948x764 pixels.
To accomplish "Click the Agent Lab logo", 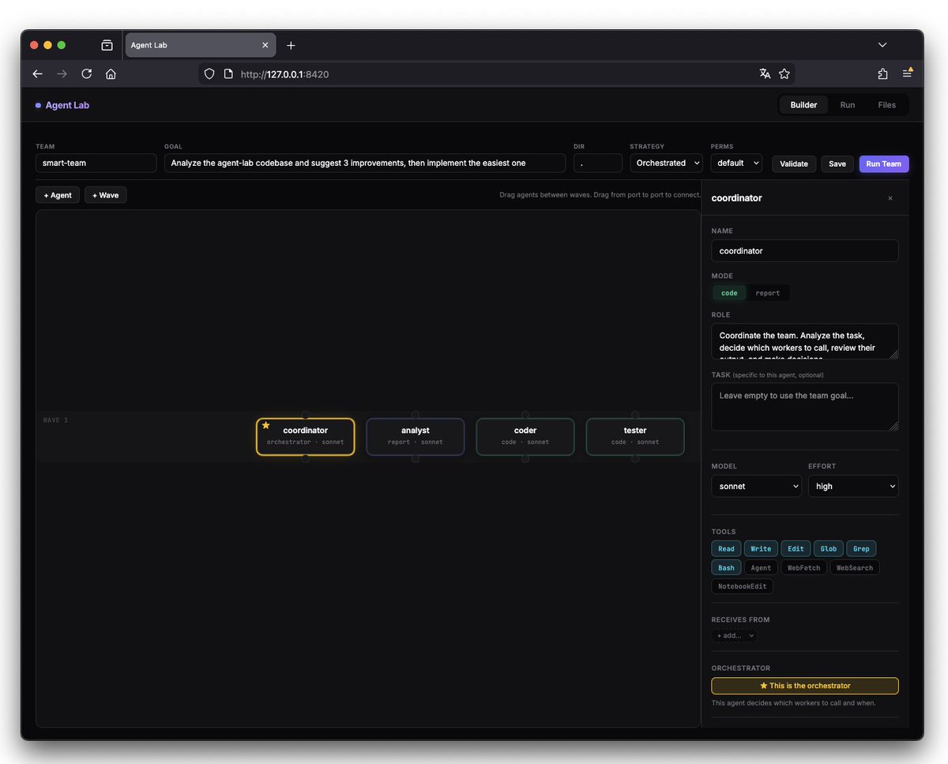I will (62, 105).
